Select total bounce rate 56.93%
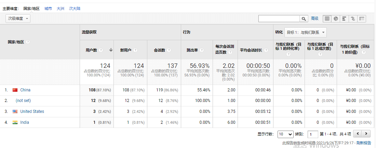 (200, 66)
